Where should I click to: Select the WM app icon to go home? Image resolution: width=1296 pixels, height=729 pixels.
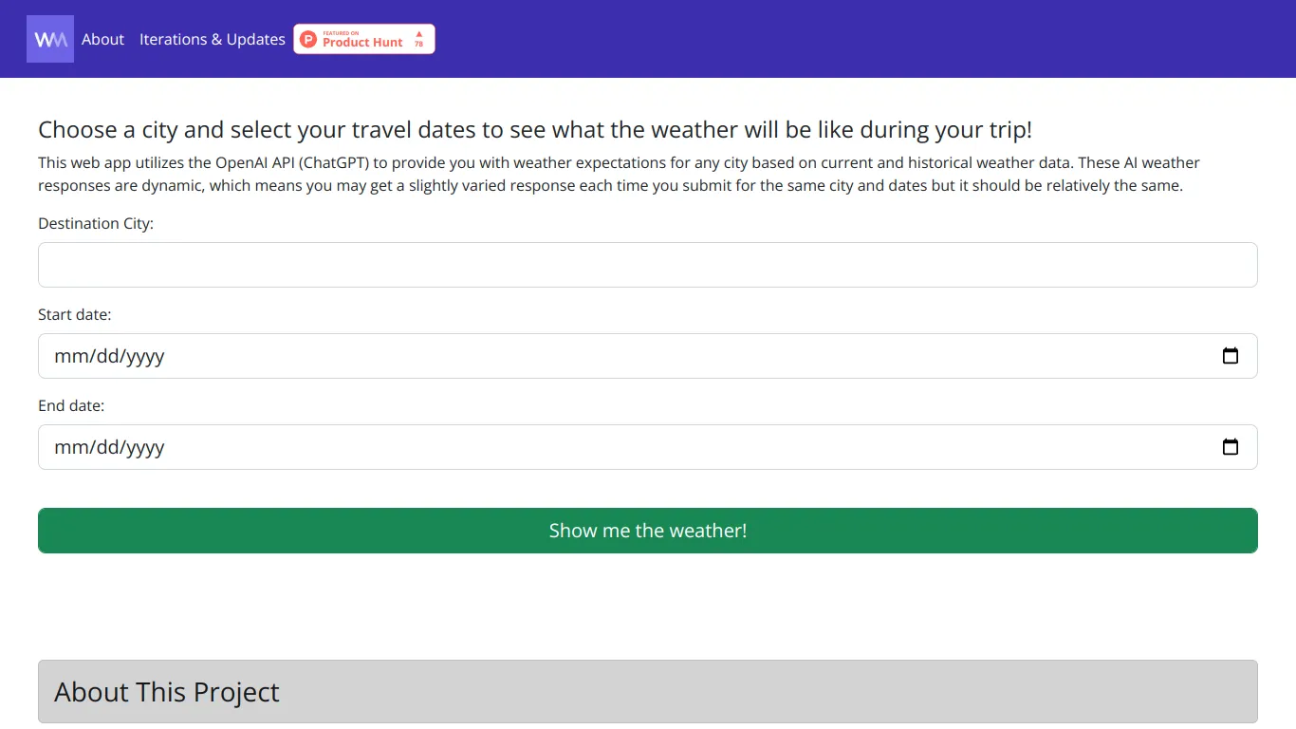pos(49,38)
